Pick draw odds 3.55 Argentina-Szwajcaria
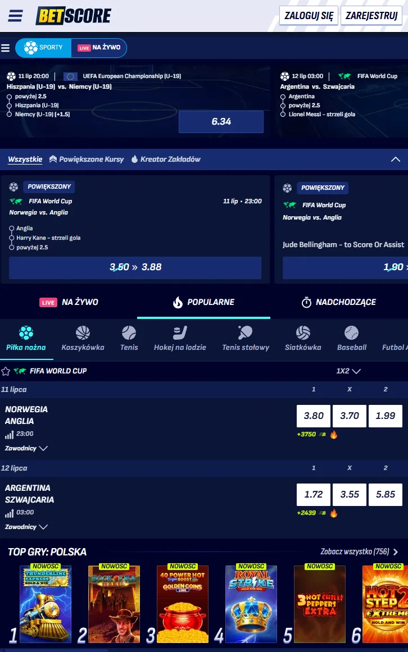Viewport: 408px width, 652px height. (350, 495)
